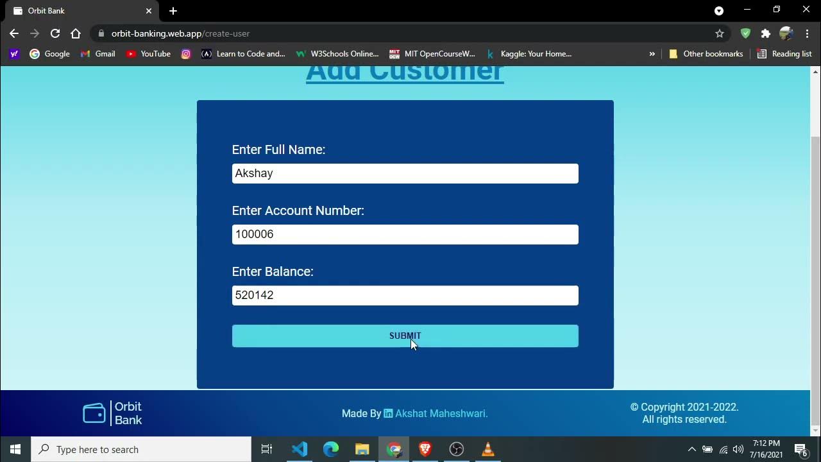Open Akshat Maheshwari LinkedIn link
Screen dimensions: 821x462
tap(441, 413)
